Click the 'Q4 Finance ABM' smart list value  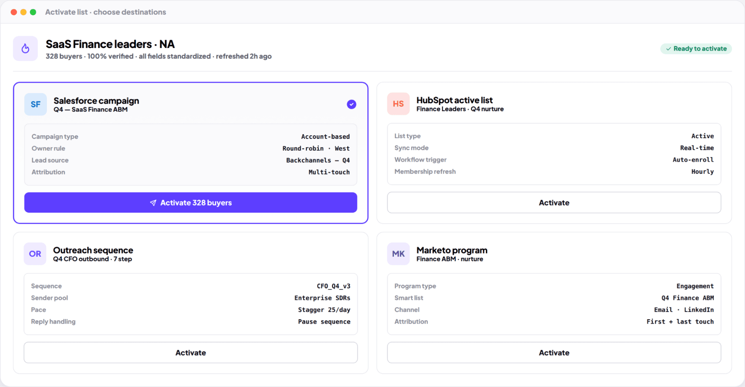click(688, 298)
